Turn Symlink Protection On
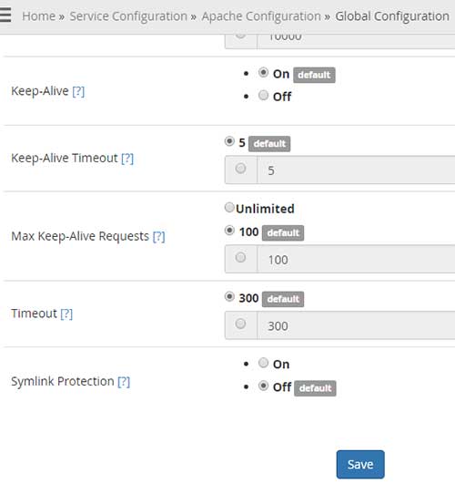 263,363
